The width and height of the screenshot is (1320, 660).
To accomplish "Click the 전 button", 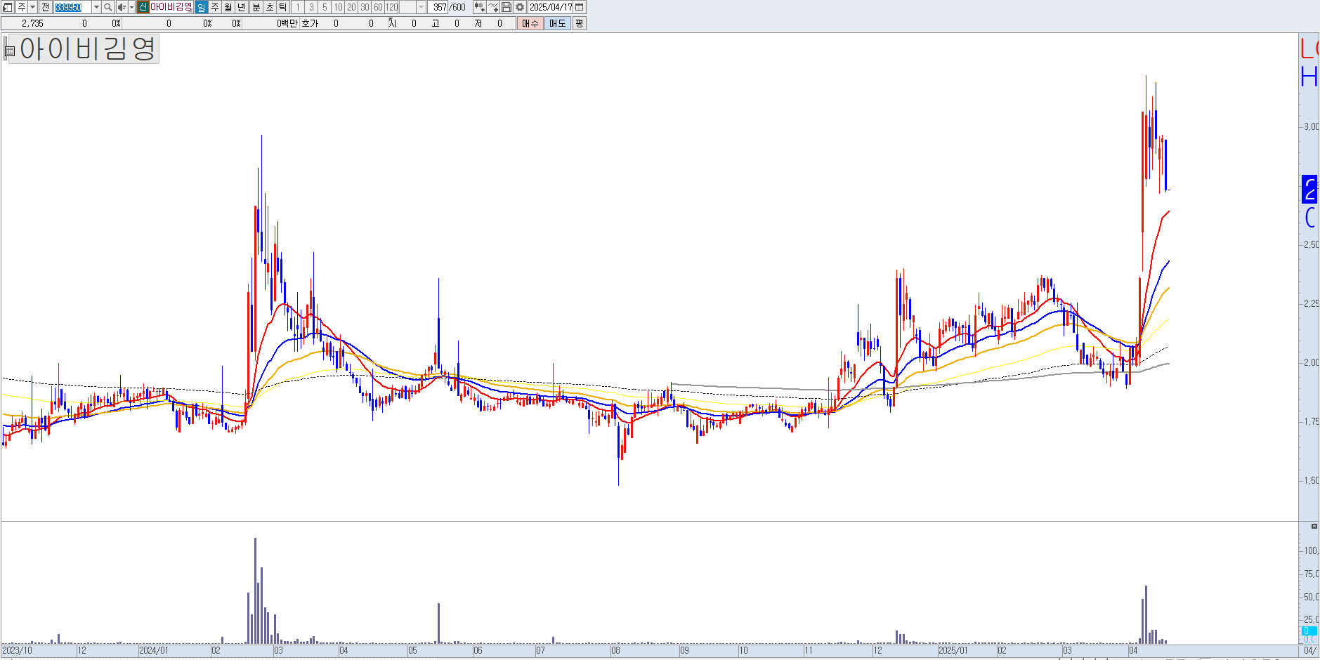I will pyautogui.click(x=46, y=7).
